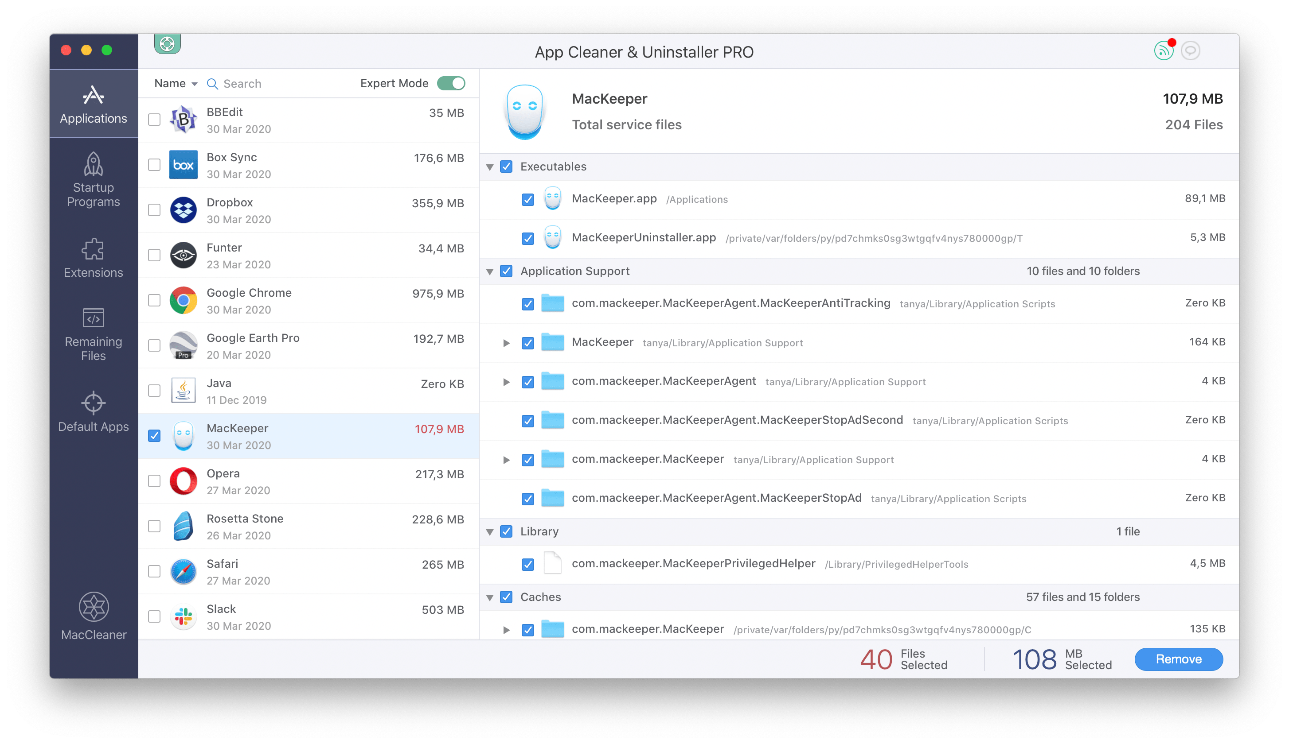Uncheck the Executables section checkbox
This screenshot has width=1289, height=744.
click(507, 166)
